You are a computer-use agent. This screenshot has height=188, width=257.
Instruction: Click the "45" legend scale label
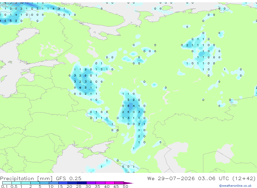116,186
